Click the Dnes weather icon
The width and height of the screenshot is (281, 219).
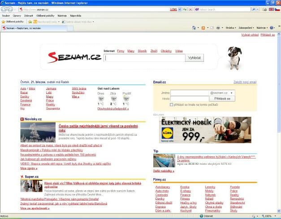(101, 99)
